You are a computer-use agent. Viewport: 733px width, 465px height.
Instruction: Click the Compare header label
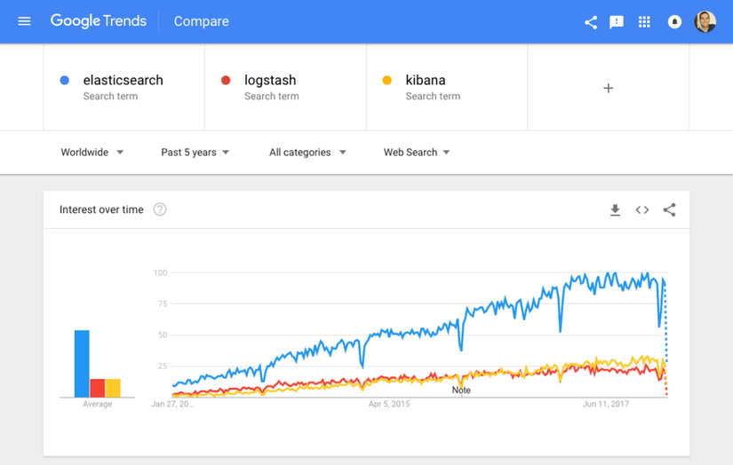tap(201, 21)
